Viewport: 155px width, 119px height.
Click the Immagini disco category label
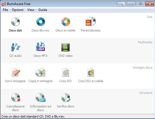[x=142, y=68]
